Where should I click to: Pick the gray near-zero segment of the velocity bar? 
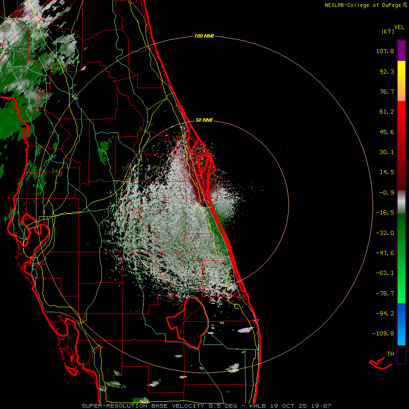401,202
